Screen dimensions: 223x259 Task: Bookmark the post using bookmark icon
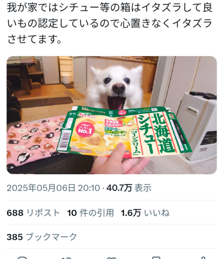(156, 257)
